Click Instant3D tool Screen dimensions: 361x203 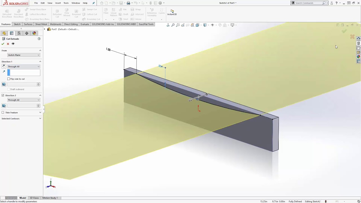172,12
